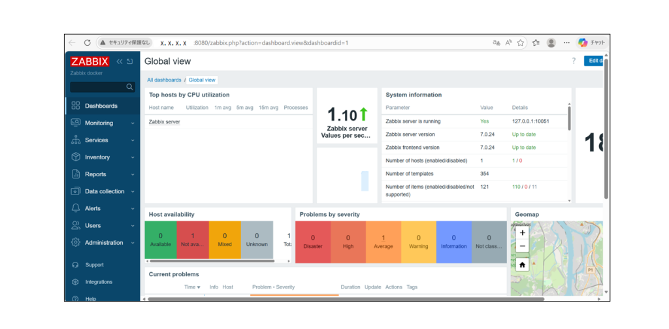Viewport: 669px width, 329px height.
Task: Click the Integrations link in the sidebar
Action: pos(99,282)
